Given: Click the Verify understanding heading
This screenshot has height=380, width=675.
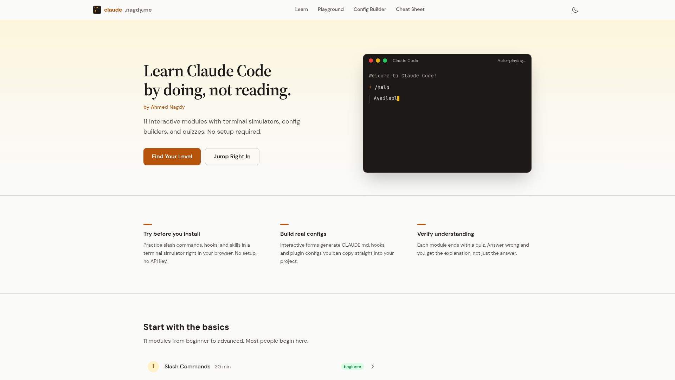Looking at the screenshot, I should (x=445, y=234).
